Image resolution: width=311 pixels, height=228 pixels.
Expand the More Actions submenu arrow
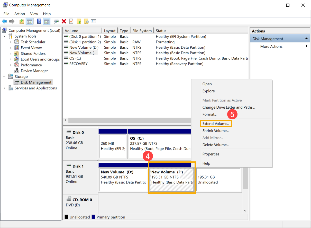coord(306,46)
